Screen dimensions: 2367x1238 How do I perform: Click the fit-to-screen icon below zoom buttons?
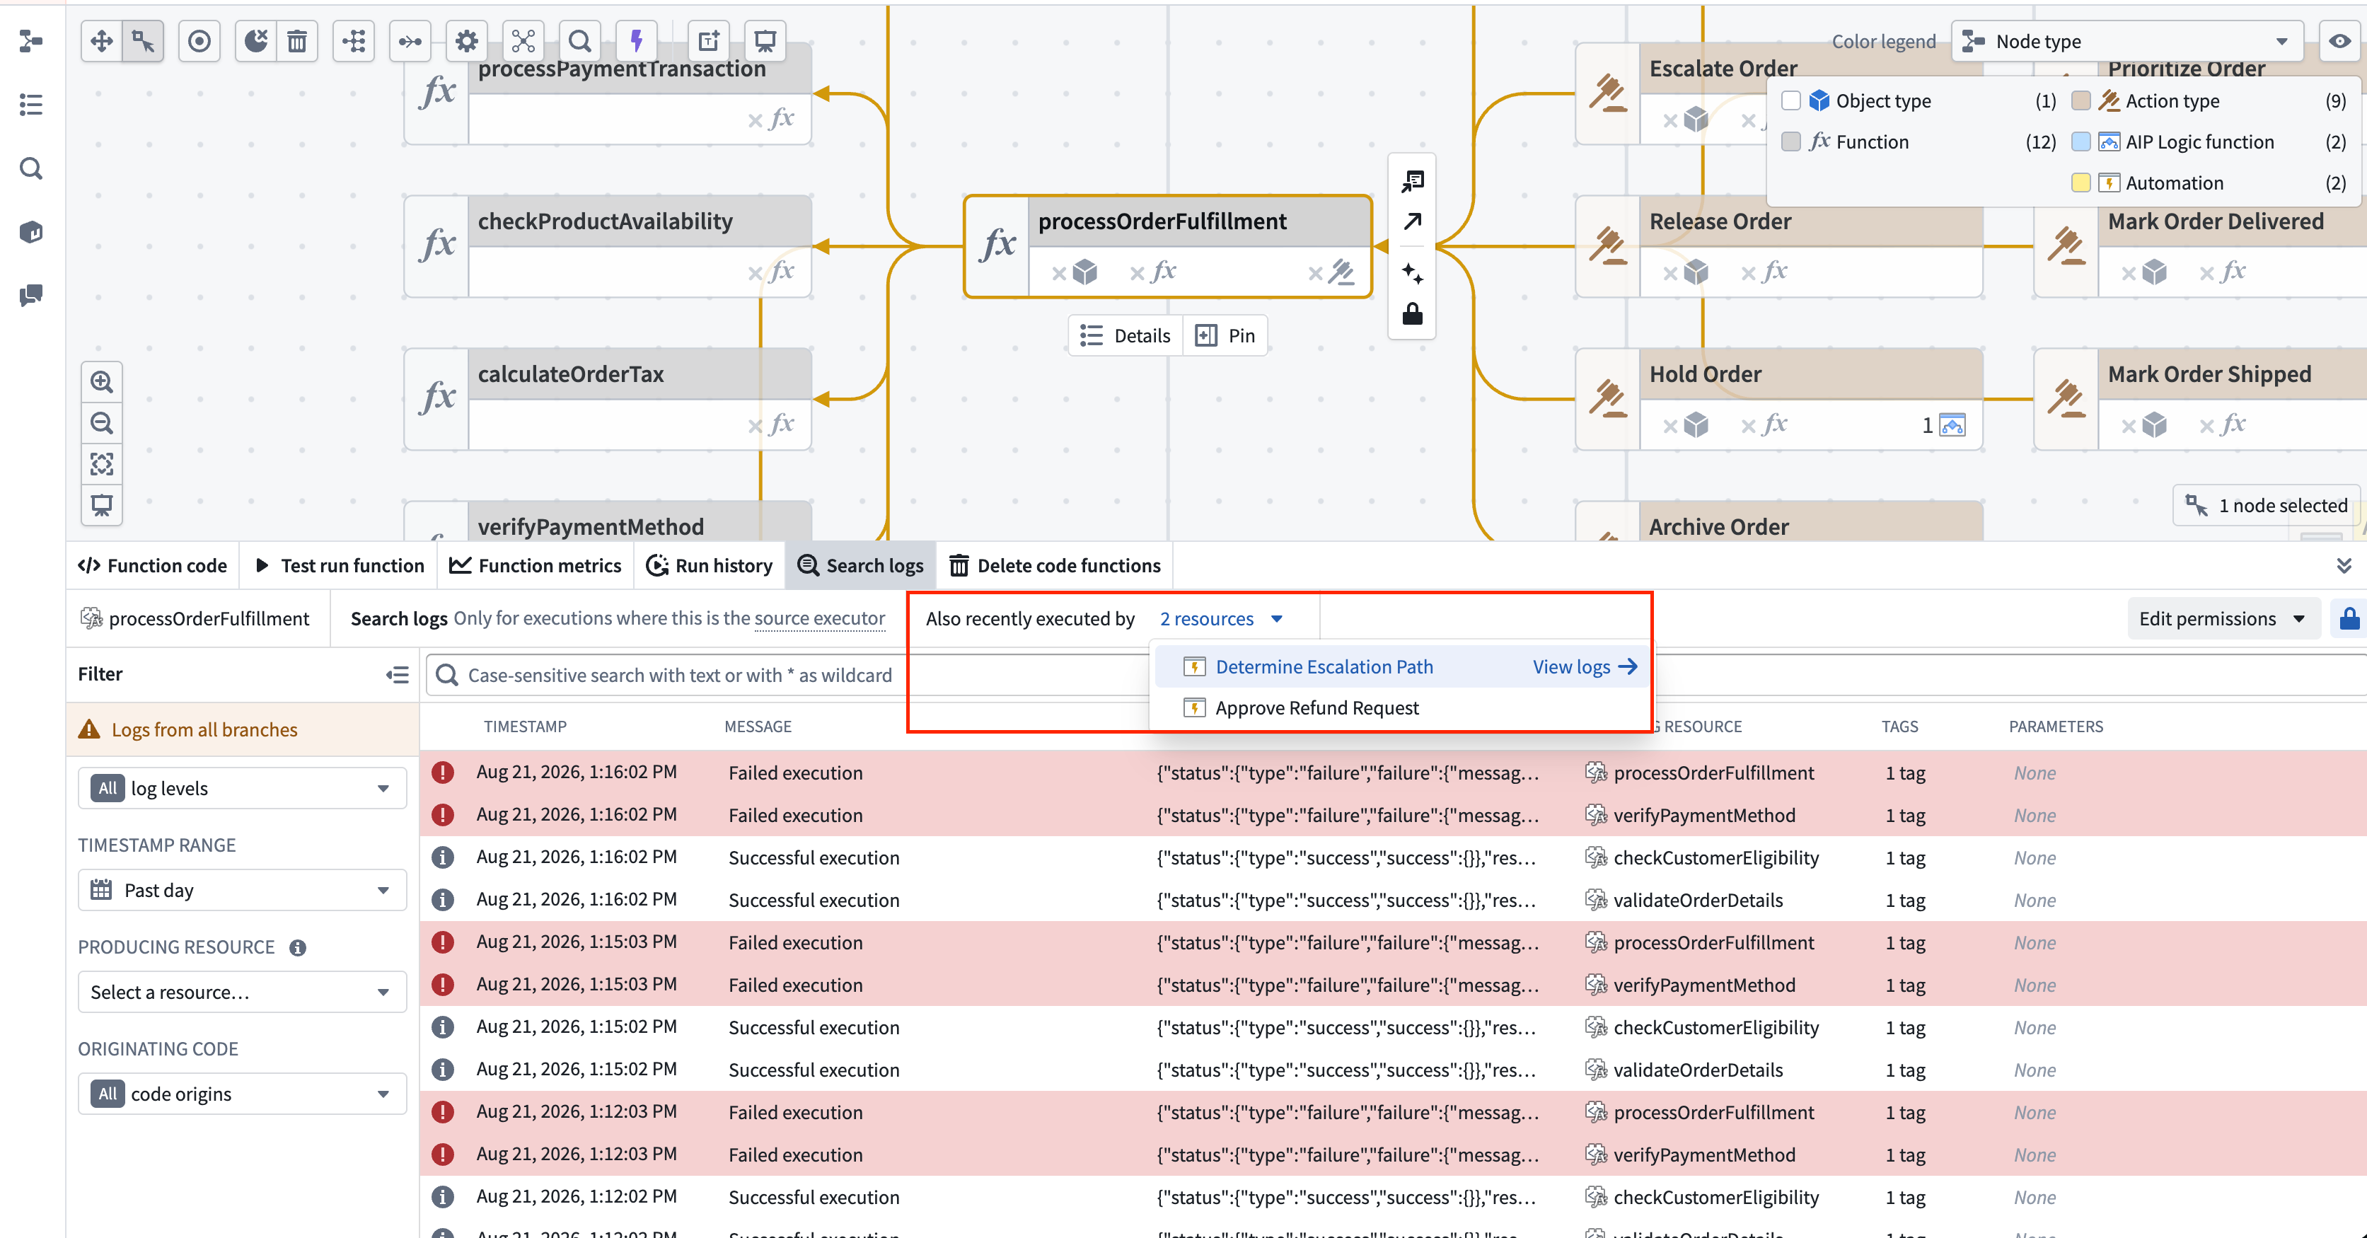(102, 464)
